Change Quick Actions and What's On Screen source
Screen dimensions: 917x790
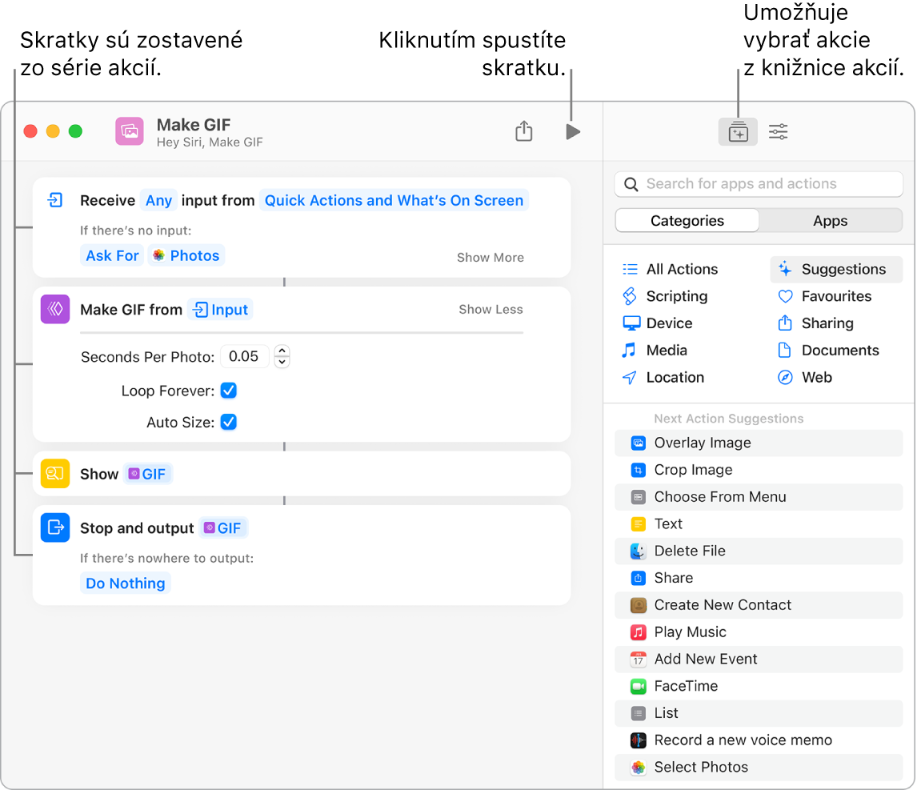pyautogui.click(x=394, y=201)
